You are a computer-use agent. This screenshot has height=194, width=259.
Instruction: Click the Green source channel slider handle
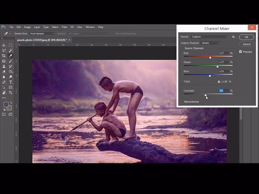pos(217,67)
